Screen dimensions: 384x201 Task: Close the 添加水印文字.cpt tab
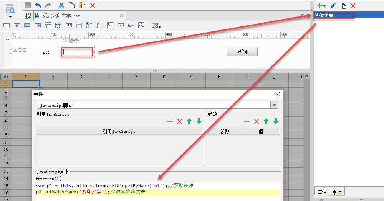point(121,16)
